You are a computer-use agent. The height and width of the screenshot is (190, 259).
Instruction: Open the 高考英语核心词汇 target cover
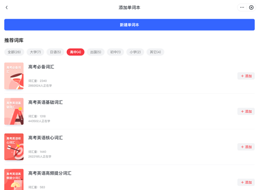click(x=14, y=147)
